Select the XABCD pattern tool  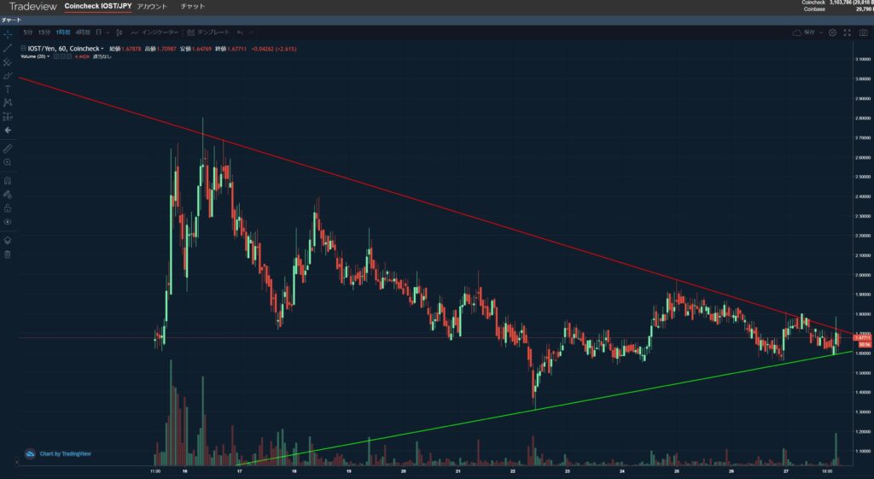[7, 102]
